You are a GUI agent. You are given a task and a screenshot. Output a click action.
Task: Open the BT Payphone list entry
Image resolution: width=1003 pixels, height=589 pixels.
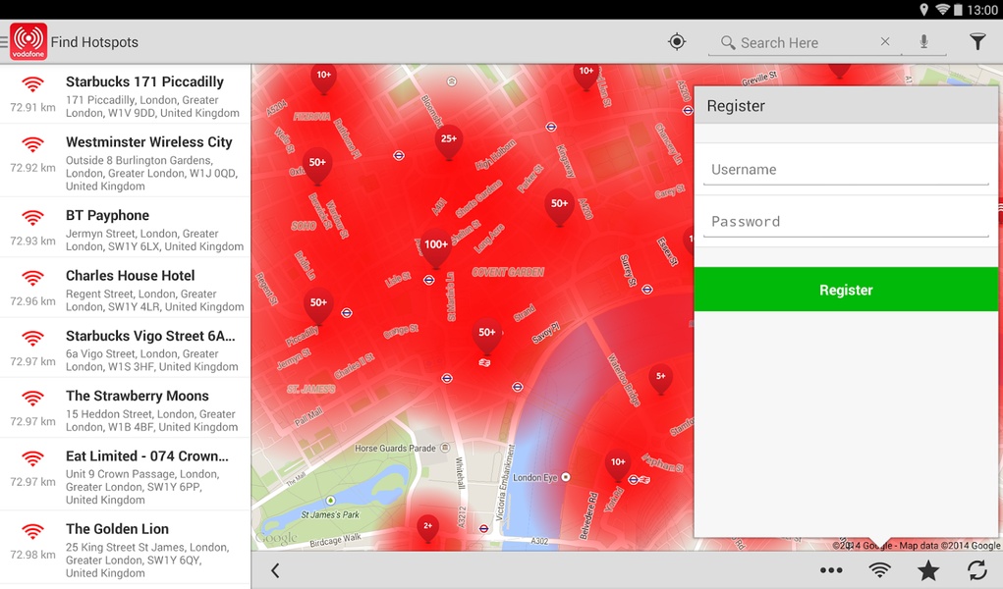tap(126, 228)
